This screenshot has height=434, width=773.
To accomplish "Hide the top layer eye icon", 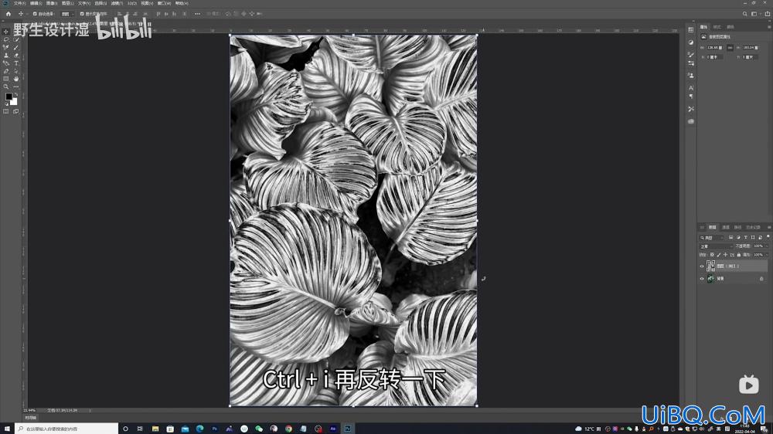I will tap(702, 266).
